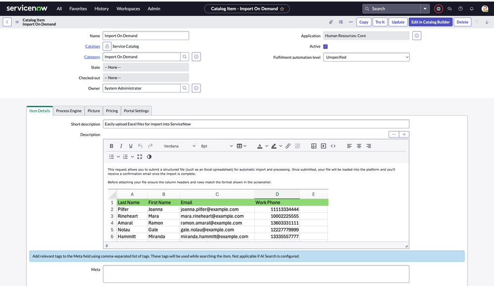The width and height of the screenshot is (494, 286).
Task: Open the attachments paperclip on the record header
Action: [331, 22]
